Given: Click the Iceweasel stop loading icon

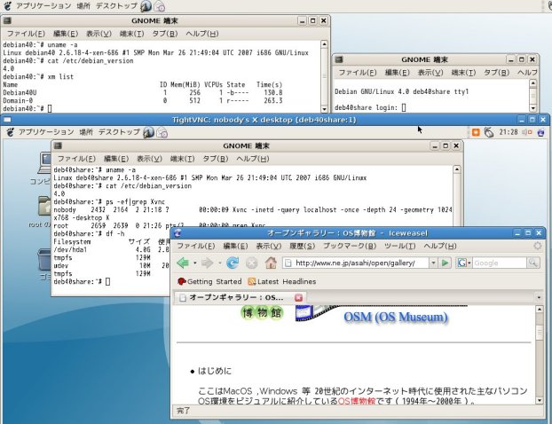Looking at the screenshot, I should point(251,263).
